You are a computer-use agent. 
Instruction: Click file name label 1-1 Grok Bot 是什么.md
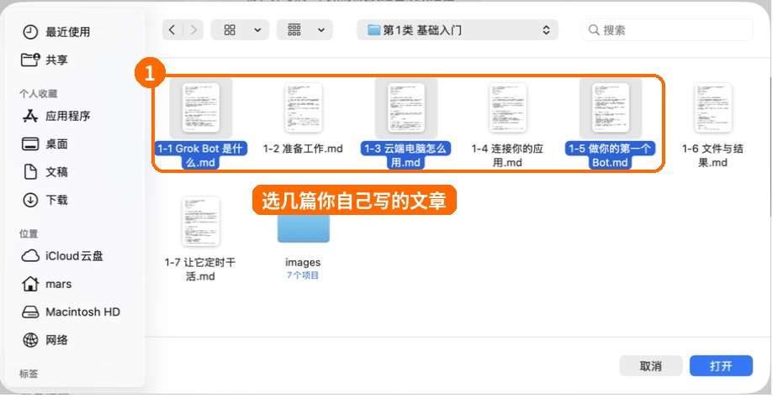pyautogui.click(x=200, y=155)
